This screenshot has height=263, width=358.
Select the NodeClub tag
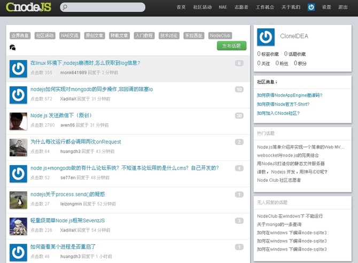(x=220, y=35)
